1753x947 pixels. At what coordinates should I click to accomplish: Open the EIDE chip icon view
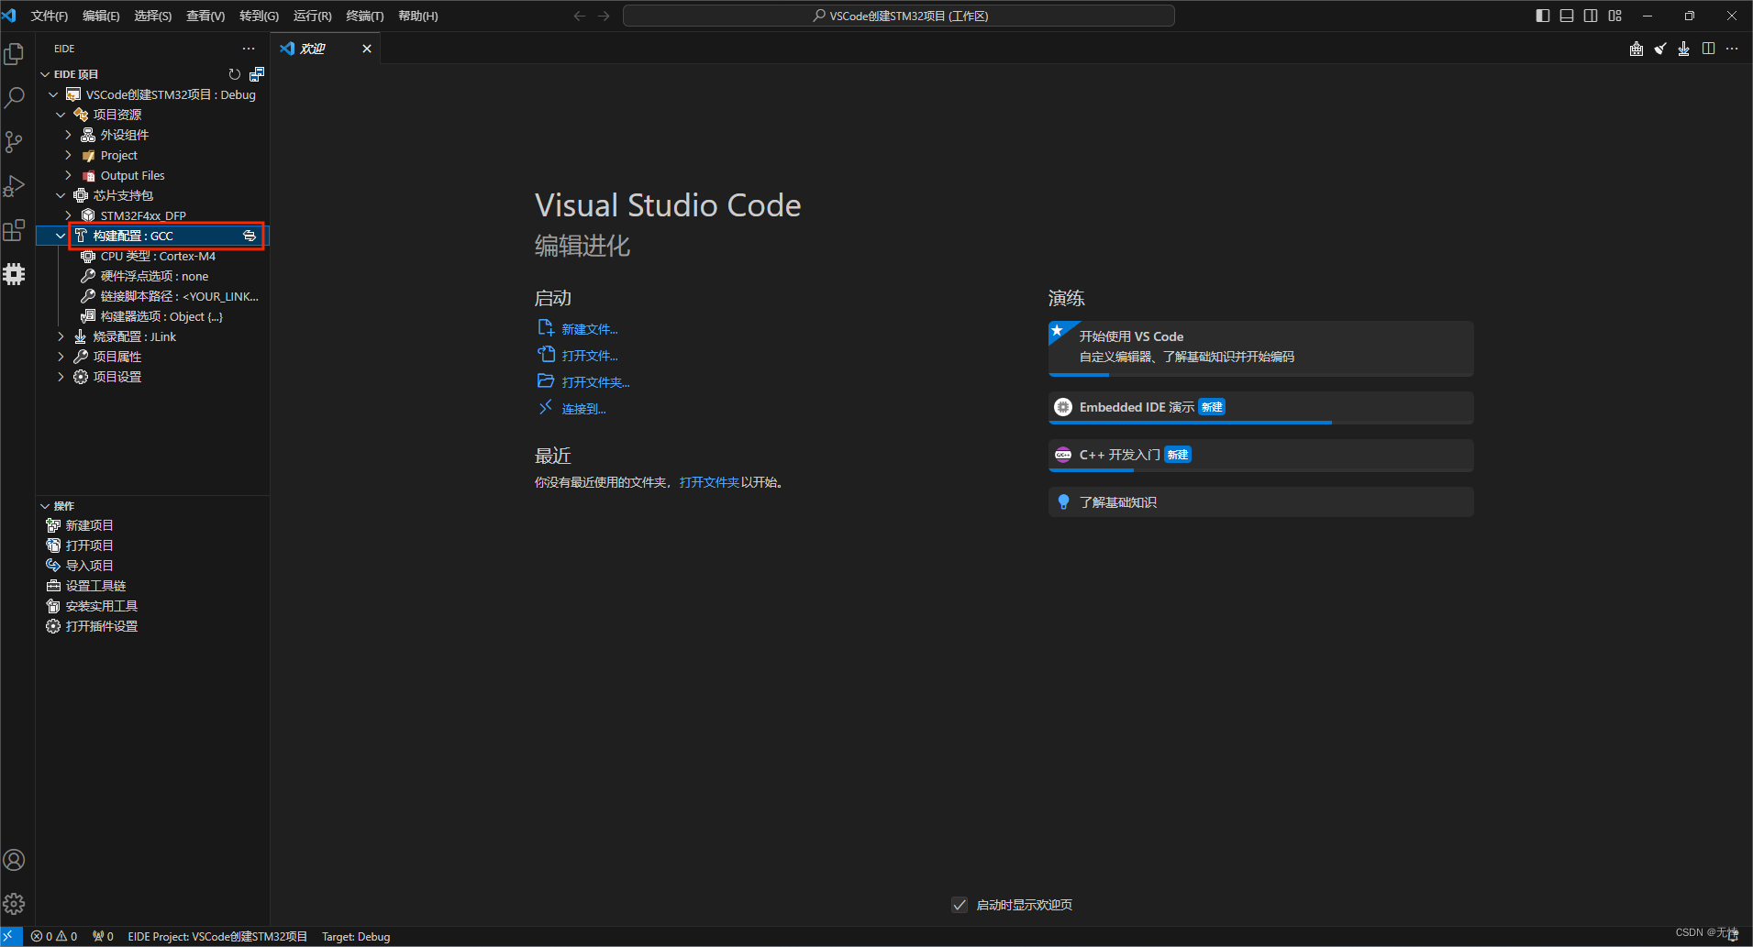pyautogui.click(x=14, y=274)
